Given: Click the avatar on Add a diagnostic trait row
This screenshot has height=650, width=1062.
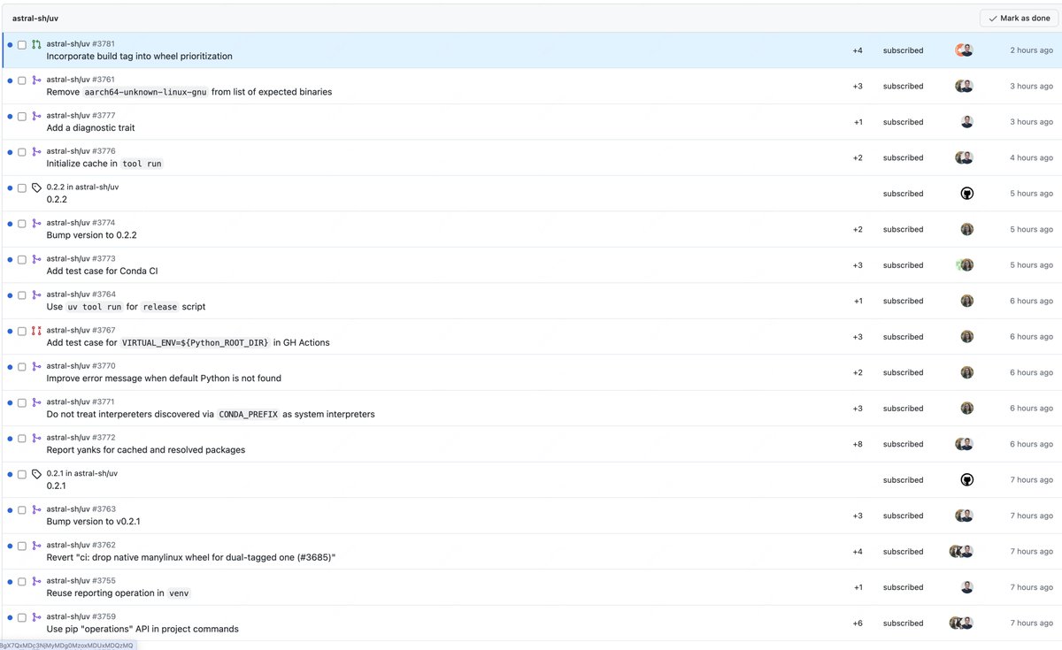Looking at the screenshot, I should pyautogui.click(x=967, y=122).
